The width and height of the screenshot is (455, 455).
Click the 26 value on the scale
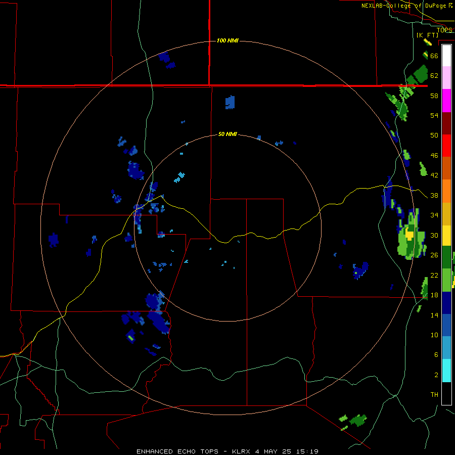434,255
